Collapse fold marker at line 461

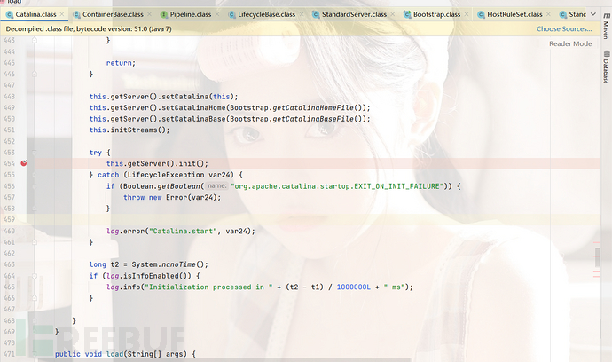pyautogui.click(x=35, y=242)
